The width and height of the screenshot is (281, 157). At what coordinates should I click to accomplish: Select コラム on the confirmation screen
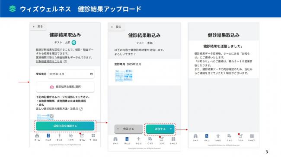pyautogui.click(x=162, y=141)
